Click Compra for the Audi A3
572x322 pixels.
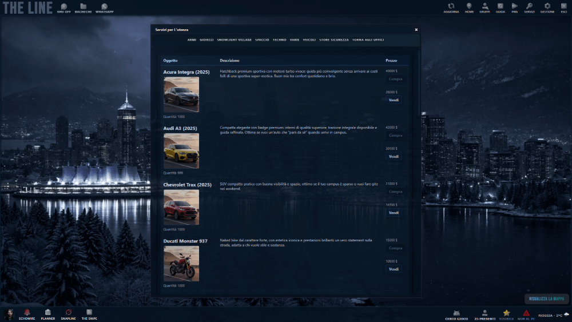pyautogui.click(x=395, y=136)
